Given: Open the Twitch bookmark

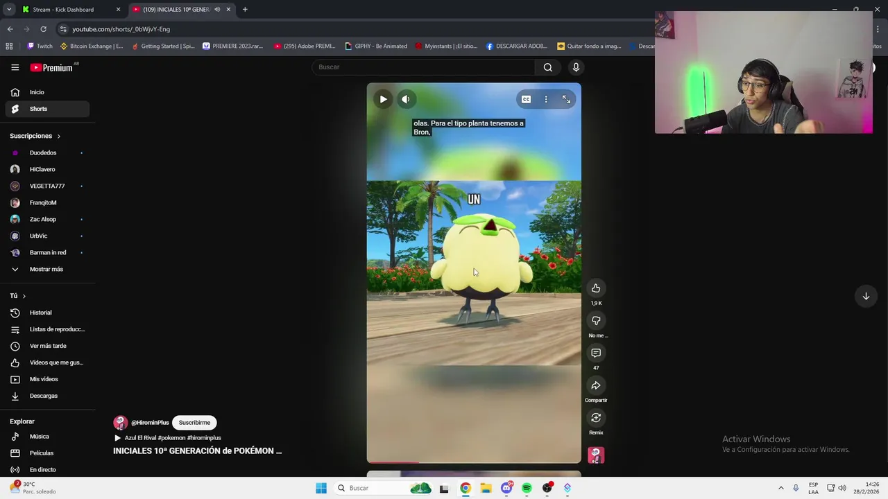Looking at the screenshot, I should 40,46.
